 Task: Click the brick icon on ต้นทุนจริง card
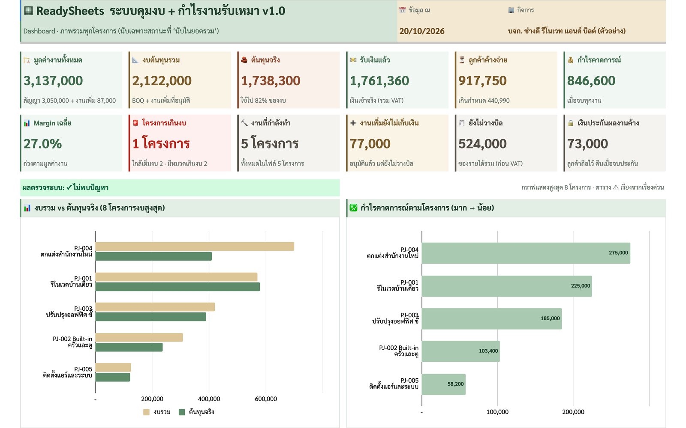[244, 60]
